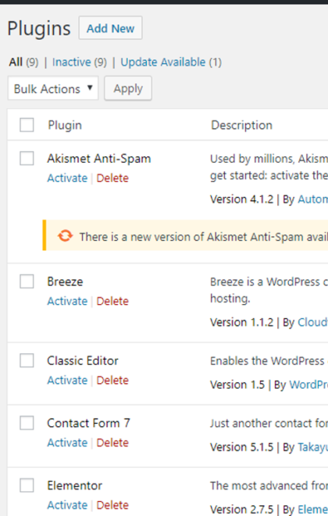Filter to Inactive plugins
The height and width of the screenshot is (516, 328).
click(72, 62)
